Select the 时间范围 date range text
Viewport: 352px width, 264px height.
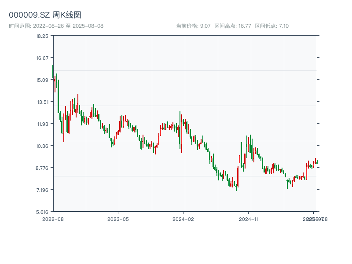[56, 26]
